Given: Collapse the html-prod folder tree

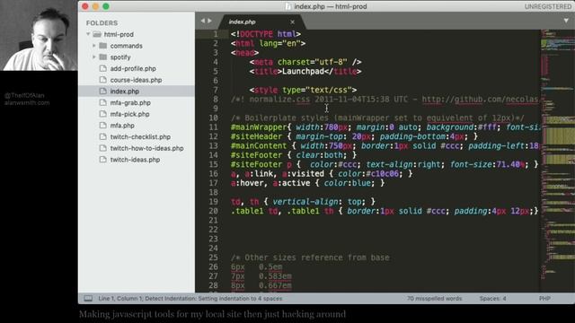Looking at the screenshot, I should point(88,34).
